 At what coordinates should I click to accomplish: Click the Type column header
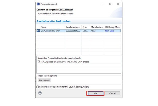click(86, 27)
